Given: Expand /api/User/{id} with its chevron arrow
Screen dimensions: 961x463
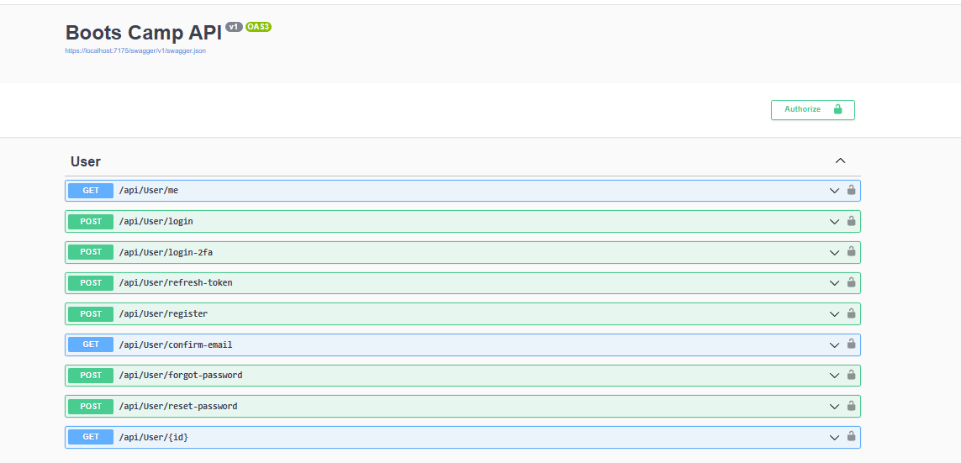Looking at the screenshot, I should pyautogui.click(x=834, y=437).
